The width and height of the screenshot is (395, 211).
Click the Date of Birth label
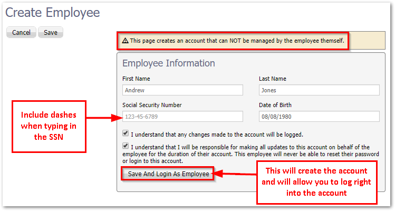(275, 105)
